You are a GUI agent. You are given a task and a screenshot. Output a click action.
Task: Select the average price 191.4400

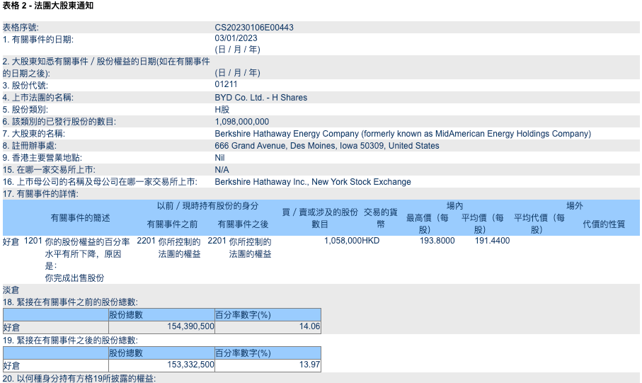coord(492,241)
